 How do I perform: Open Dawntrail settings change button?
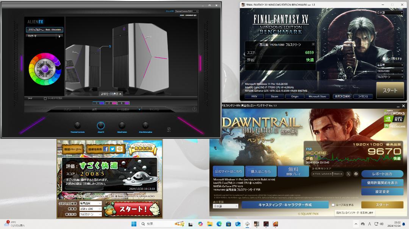pyautogui.click(x=382, y=192)
